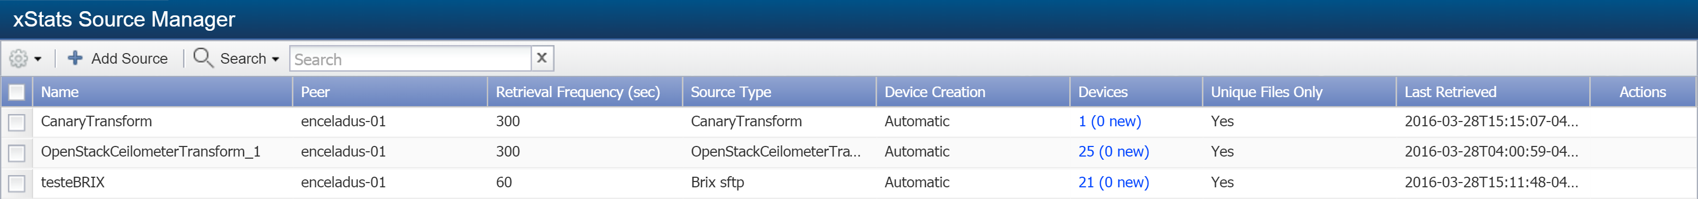Viewport: 1698px width, 199px height.
Task: Check the OpenStackCeilometerTransform_1 row checkbox
Action: pyautogui.click(x=16, y=152)
